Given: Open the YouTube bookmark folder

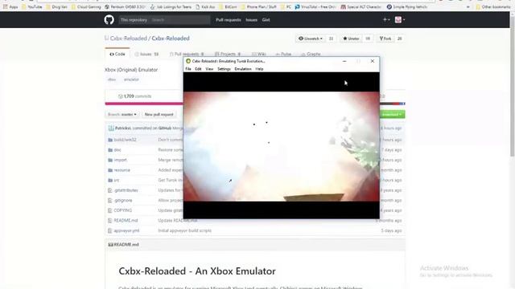Looking at the screenshot, I should click(32, 7).
